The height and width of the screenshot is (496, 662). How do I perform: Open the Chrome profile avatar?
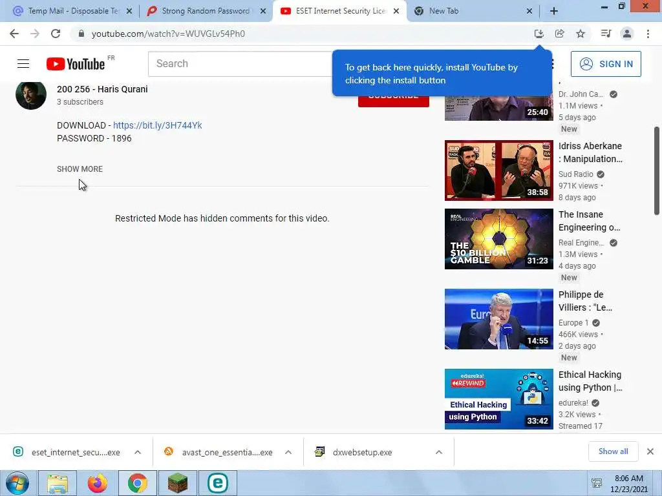[627, 34]
